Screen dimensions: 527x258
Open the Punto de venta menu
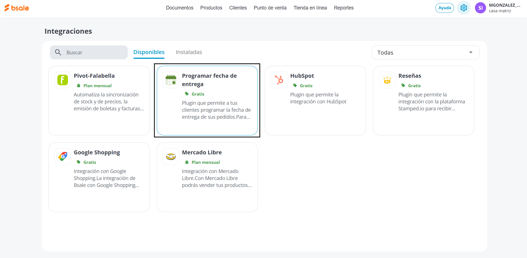coord(270,8)
